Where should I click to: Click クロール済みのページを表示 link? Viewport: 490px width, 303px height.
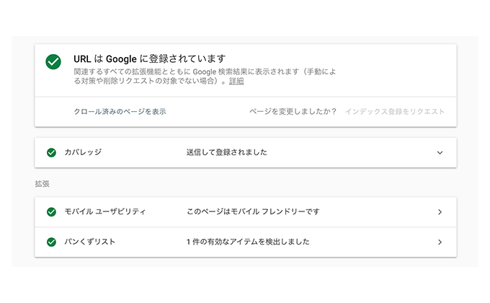[x=120, y=111]
